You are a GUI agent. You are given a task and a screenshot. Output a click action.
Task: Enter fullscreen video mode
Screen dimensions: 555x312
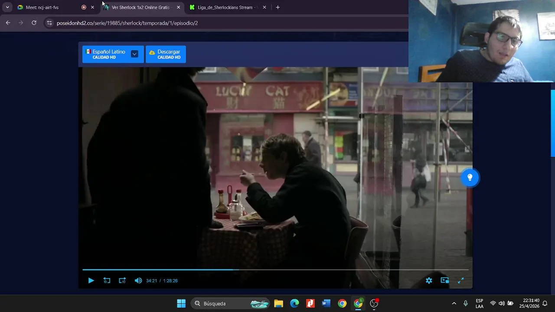pos(461,281)
